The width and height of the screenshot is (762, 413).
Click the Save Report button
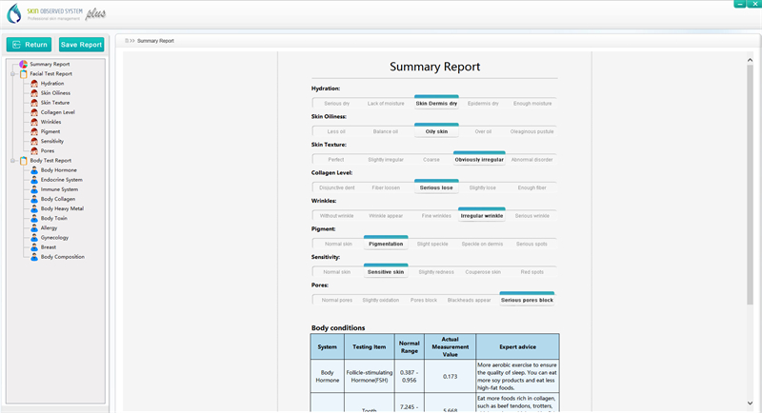click(x=81, y=45)
